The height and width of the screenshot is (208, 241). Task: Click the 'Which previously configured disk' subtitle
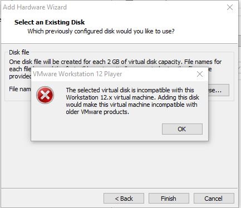point(101,31)
